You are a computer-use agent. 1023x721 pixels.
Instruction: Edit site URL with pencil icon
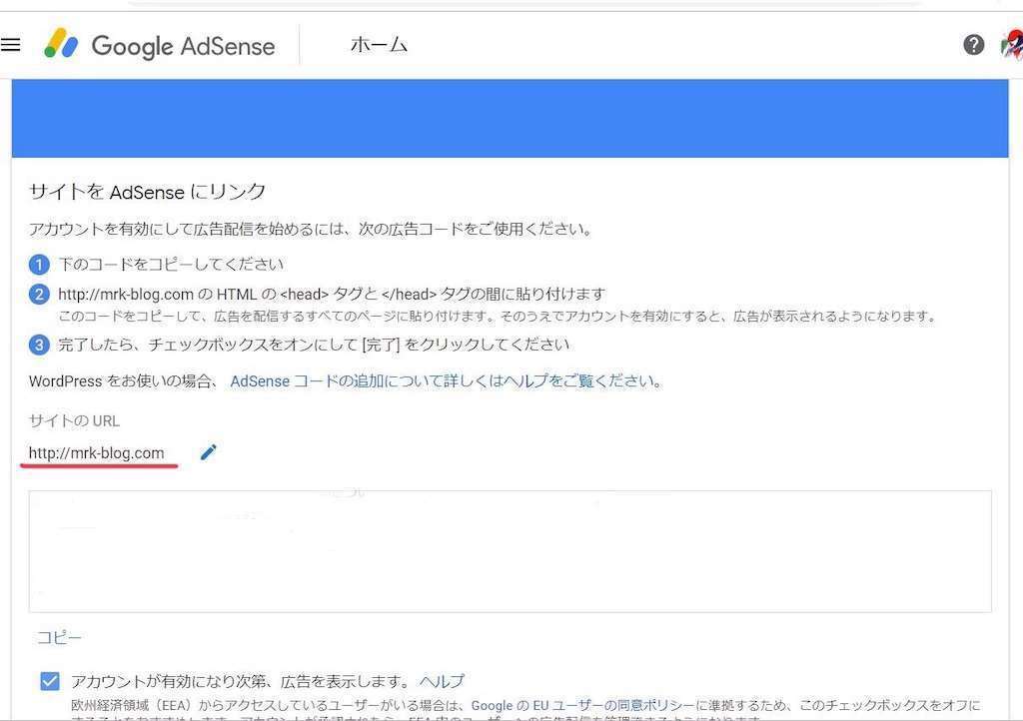[x=208, y=451]
